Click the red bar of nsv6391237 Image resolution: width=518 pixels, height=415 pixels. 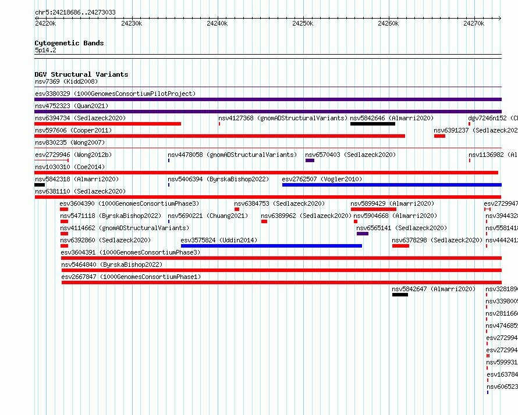pyautogui.click(x=439, y=136)
